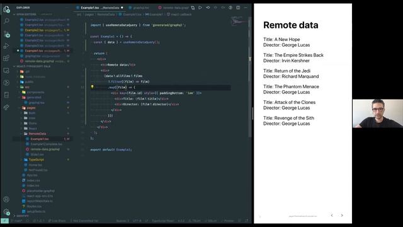
Task: Open the Accounts icon in activity bar
Action: point(6,199)
